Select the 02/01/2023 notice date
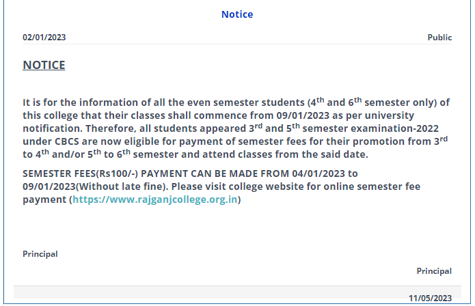This screenshot has height=306, width=475. pyautogui.click(x=44, y=38)
